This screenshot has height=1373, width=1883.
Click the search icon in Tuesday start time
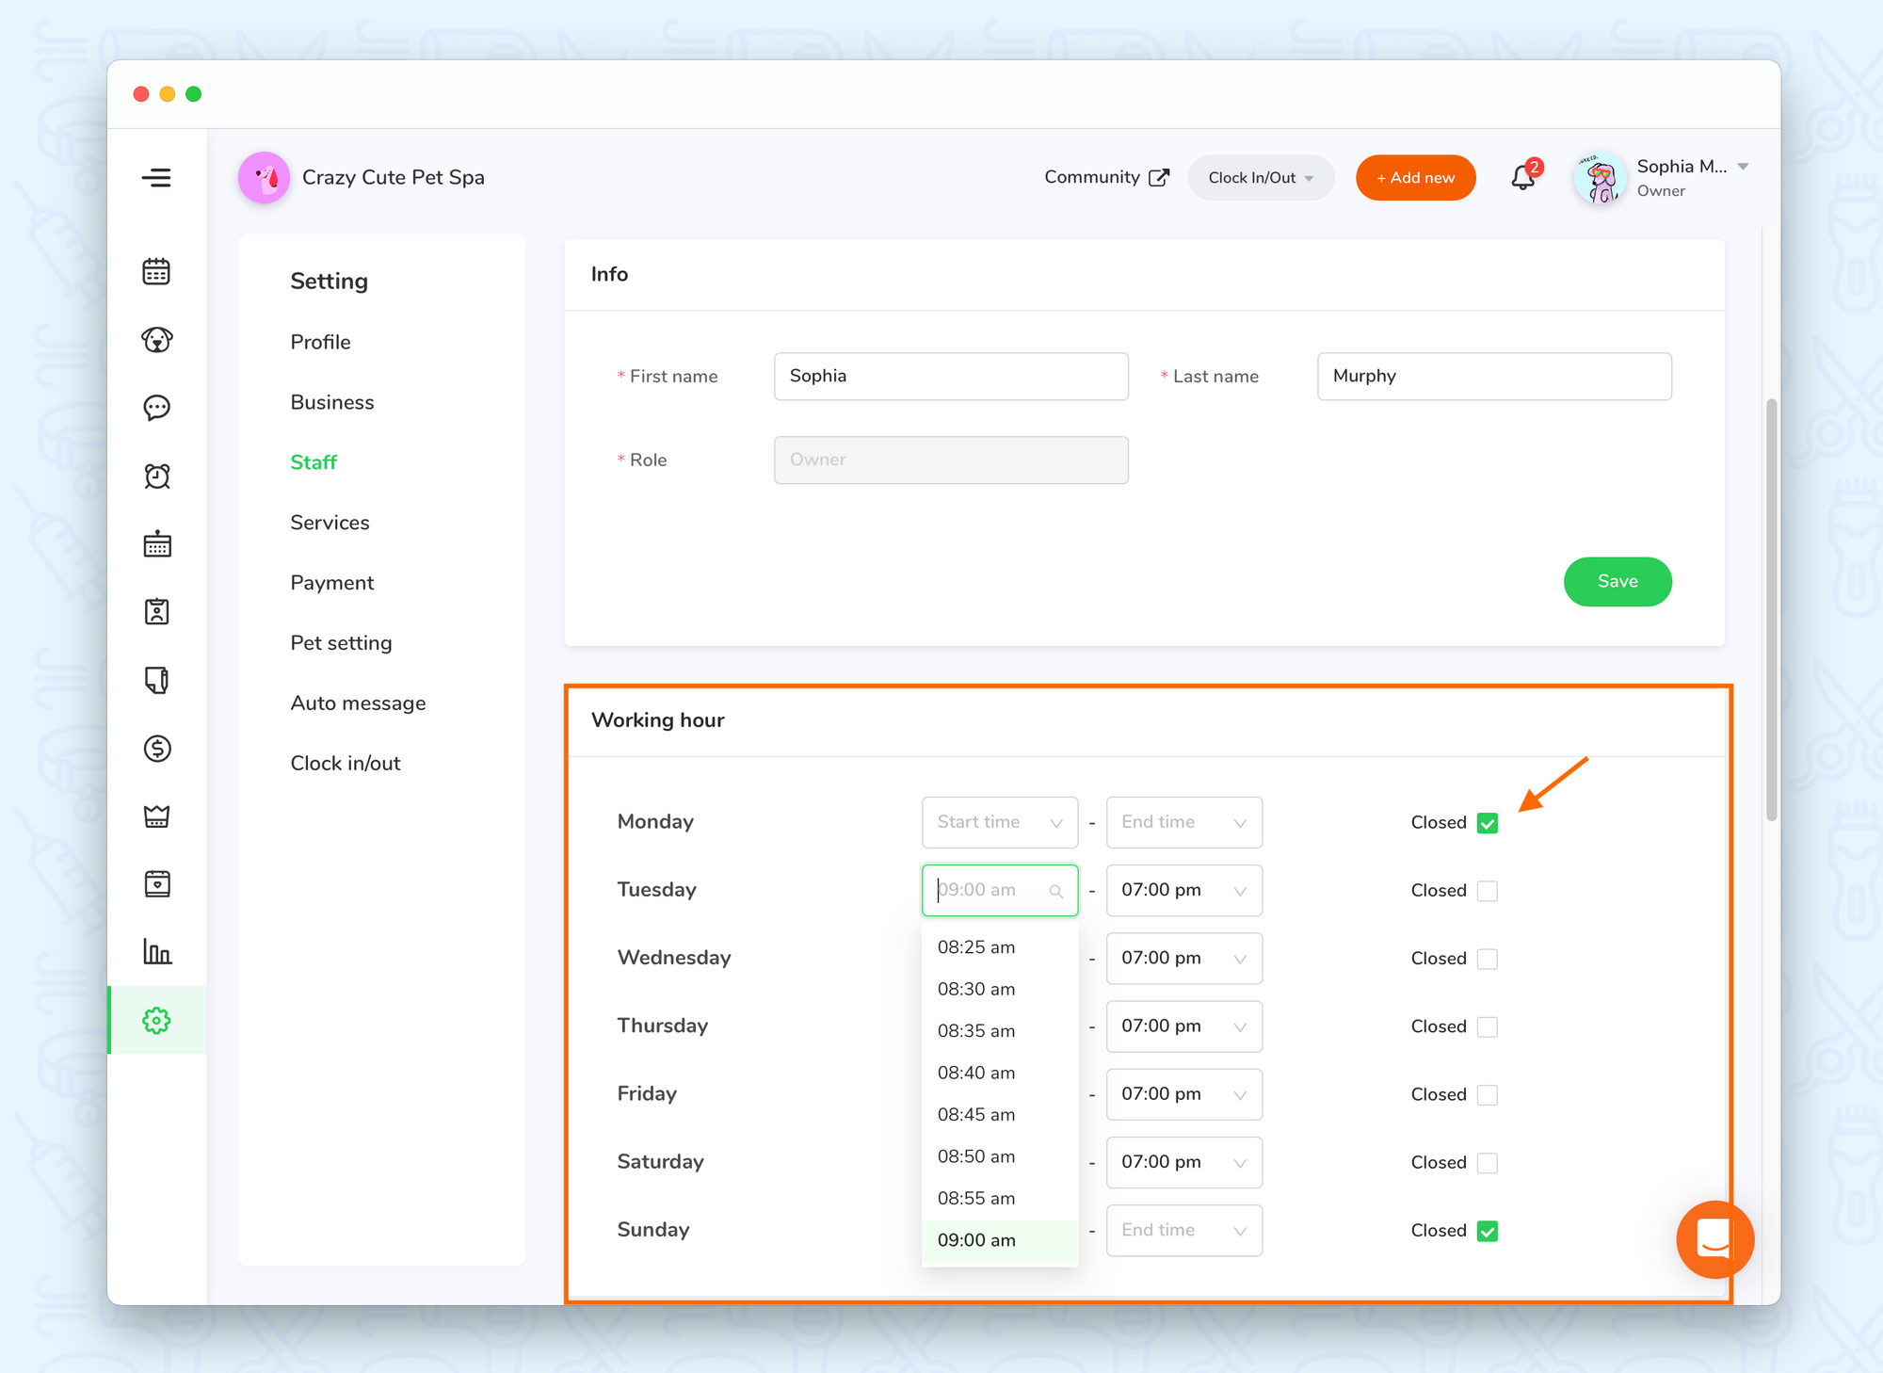click(1056, 891)
